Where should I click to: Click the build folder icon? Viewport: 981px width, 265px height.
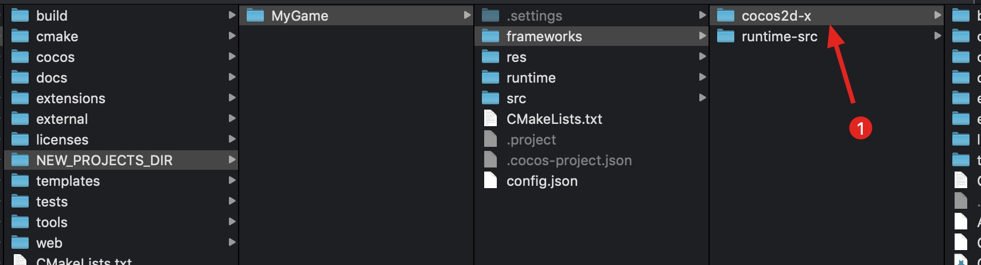click(20, 15)
